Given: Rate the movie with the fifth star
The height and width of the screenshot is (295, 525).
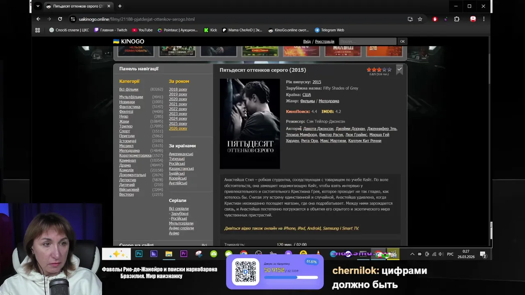Looking at the screenshot, I should pos(389,70).
